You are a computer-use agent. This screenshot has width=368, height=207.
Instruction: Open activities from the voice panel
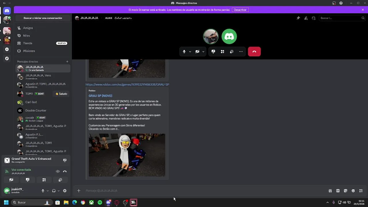tap(44, 180)
